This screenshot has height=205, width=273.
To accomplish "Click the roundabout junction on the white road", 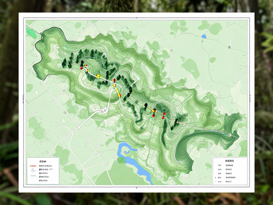I will pyautogui.click(x=103, y=110).
